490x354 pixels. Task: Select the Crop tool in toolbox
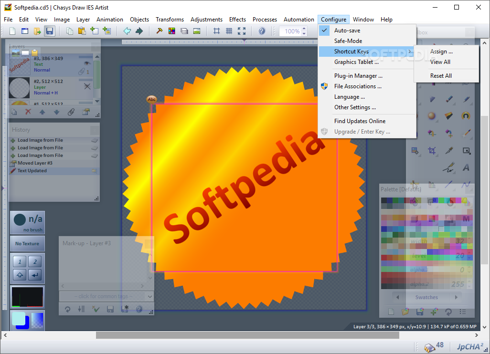[432, 151]
